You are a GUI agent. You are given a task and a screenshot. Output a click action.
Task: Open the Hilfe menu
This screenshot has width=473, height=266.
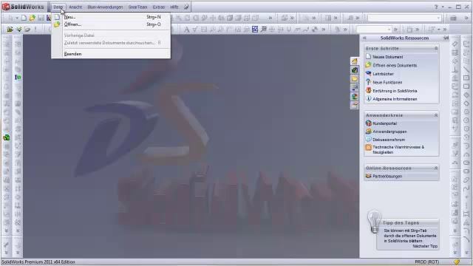pyautogui.click(x=174, y=7)
